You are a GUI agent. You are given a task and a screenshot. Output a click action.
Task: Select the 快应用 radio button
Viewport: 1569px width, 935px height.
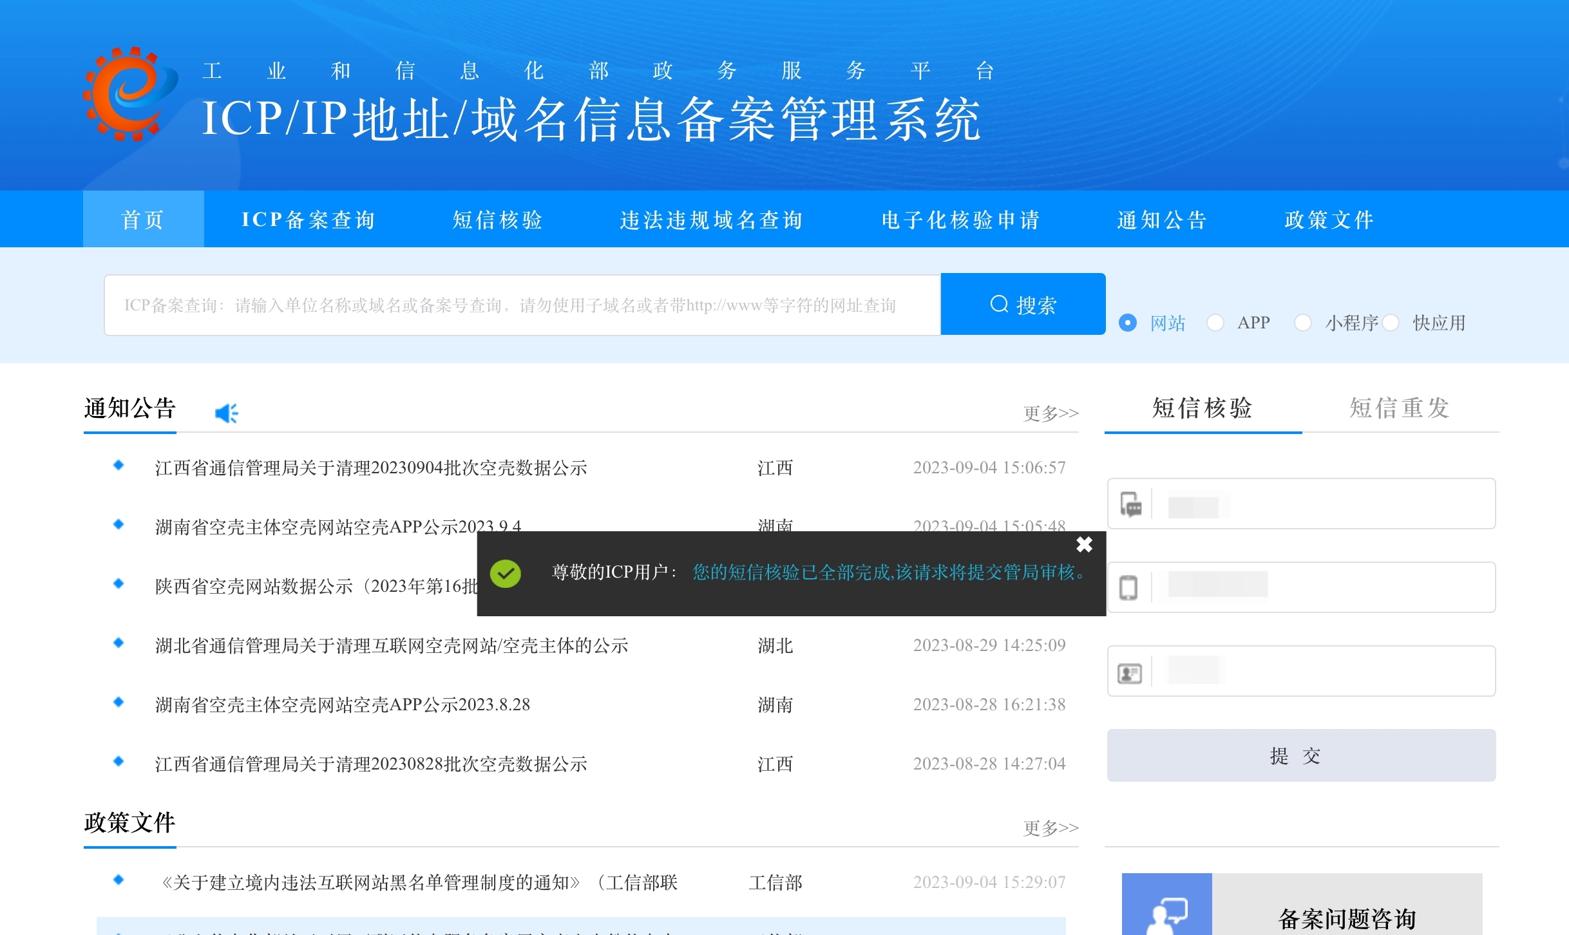pyautogui.click(x=1391, y=323)
